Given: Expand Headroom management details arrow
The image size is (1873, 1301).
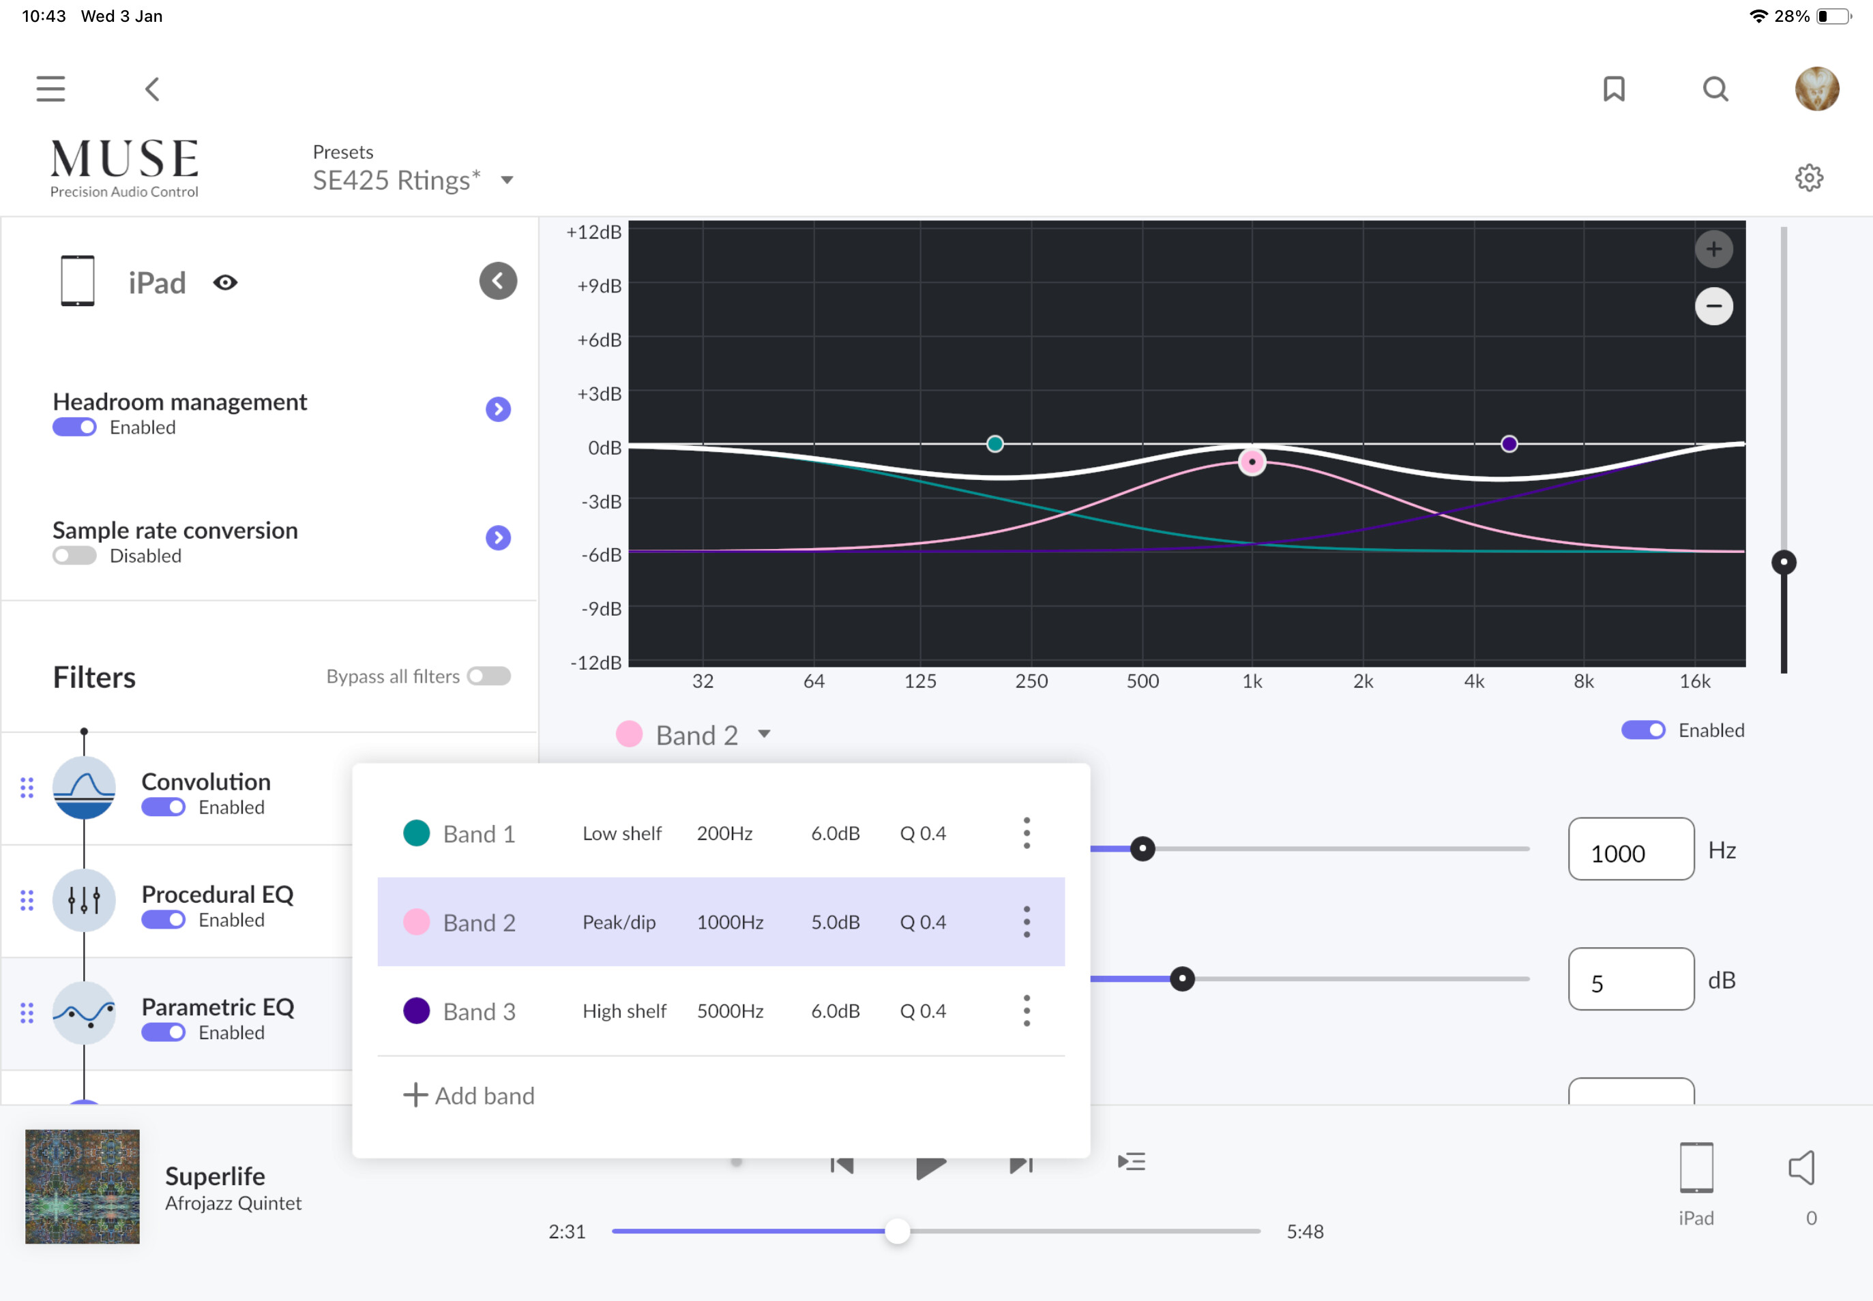Looking at the screenshot, I should [x=497, y=409].
